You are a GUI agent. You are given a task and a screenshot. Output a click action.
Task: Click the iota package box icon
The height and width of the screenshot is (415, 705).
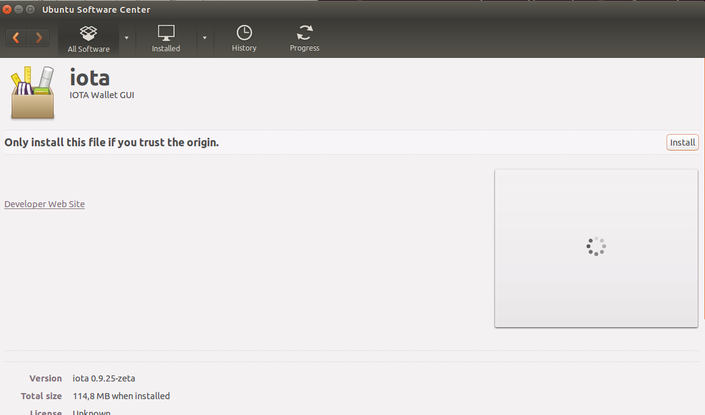(x=32, y=93)
